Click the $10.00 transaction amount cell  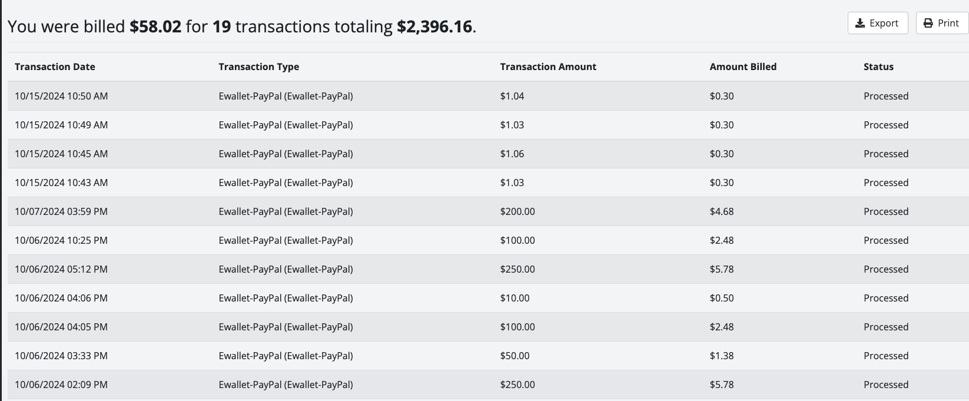pyautogui.click(x=515, y=298)
